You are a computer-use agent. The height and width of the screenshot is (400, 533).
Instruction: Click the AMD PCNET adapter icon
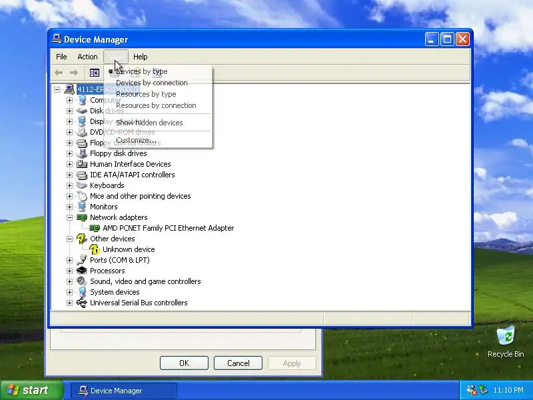95,228
